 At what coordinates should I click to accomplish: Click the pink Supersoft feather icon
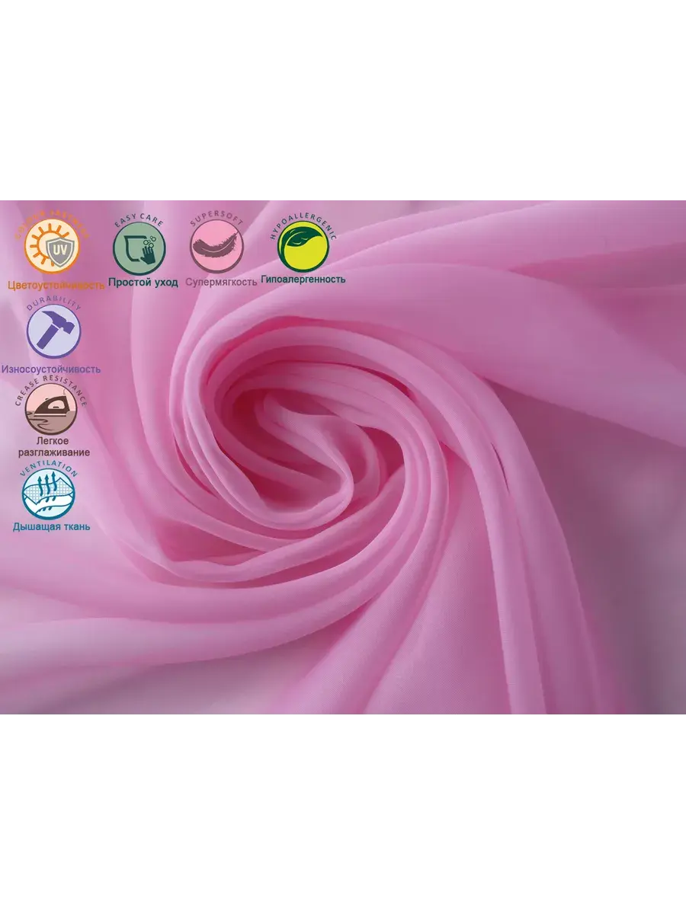pyautogui.click(x=218, y=248)
